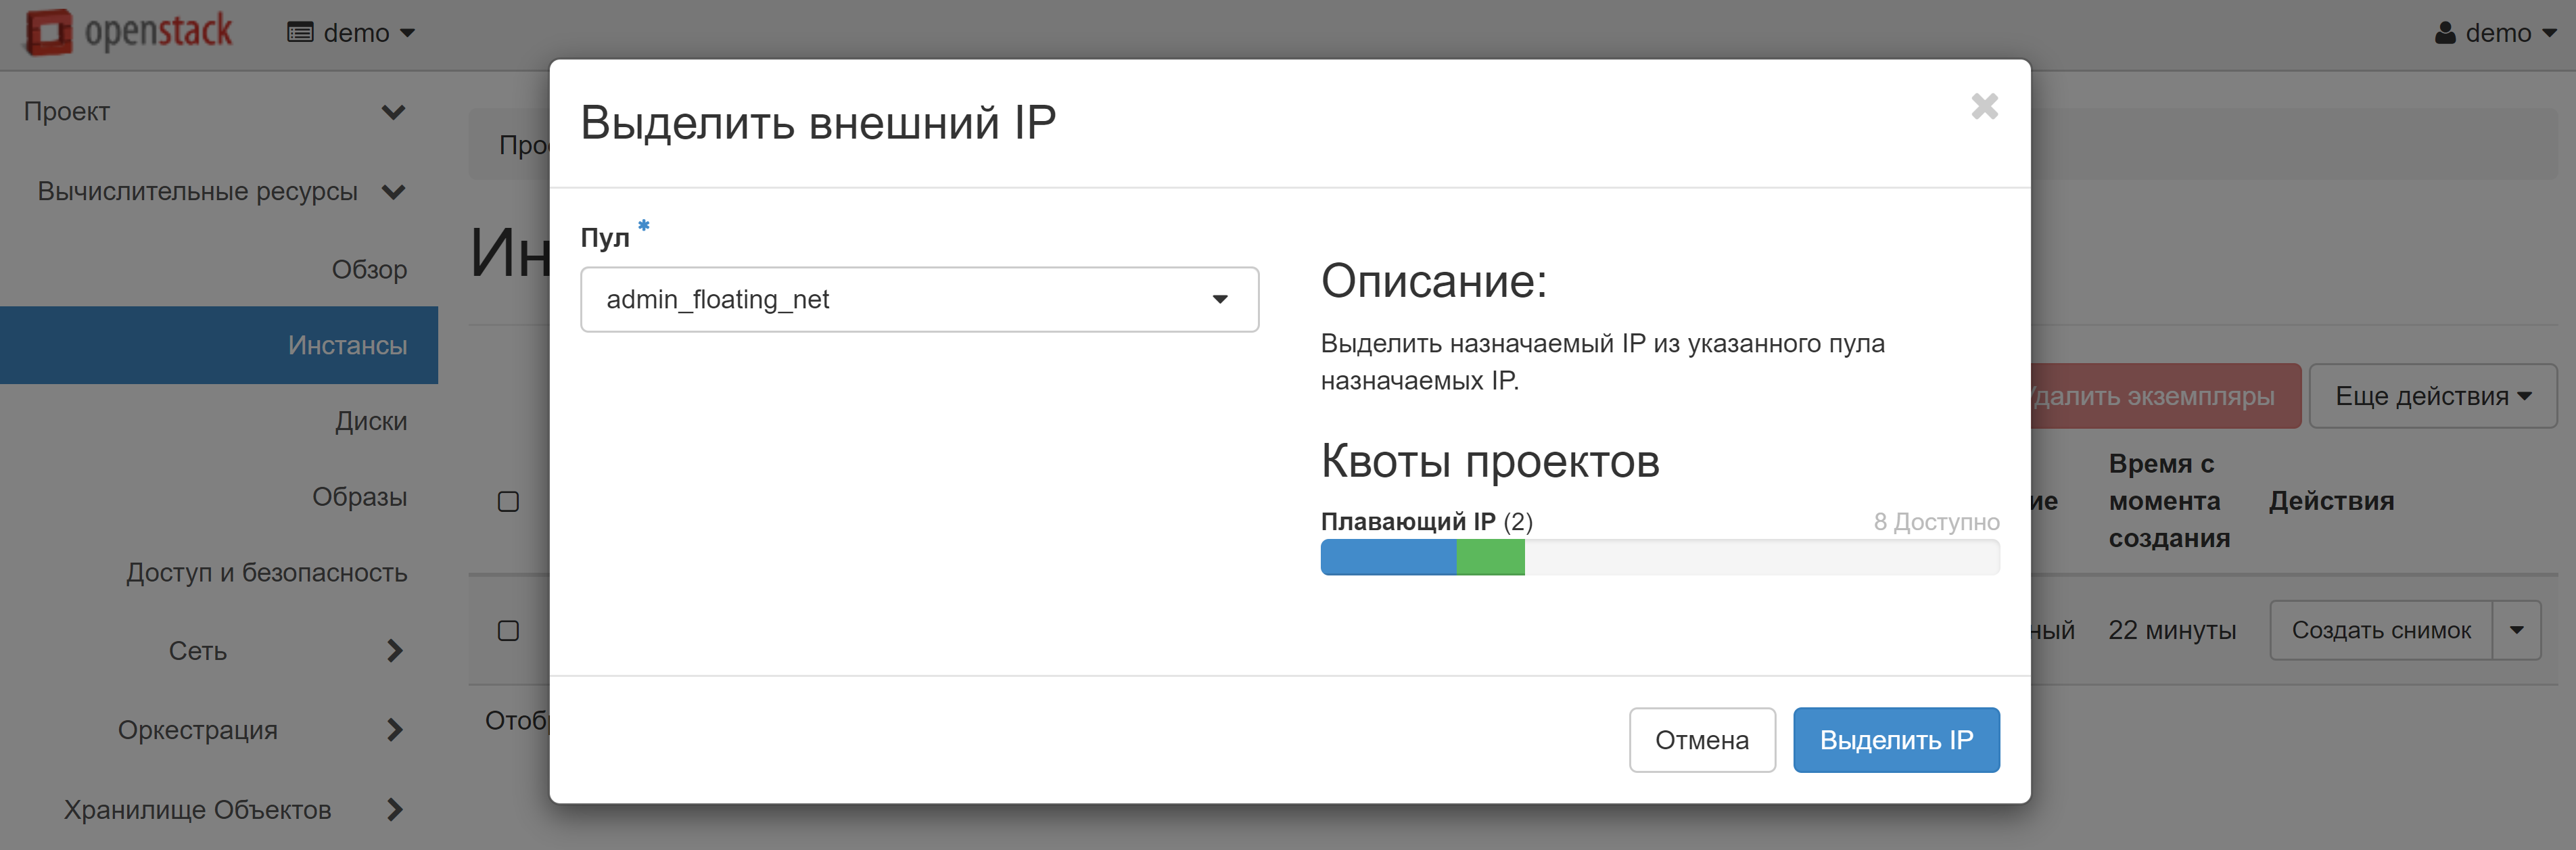Open the dropdown arrow next to Создать снимок

pos(2517,630)
